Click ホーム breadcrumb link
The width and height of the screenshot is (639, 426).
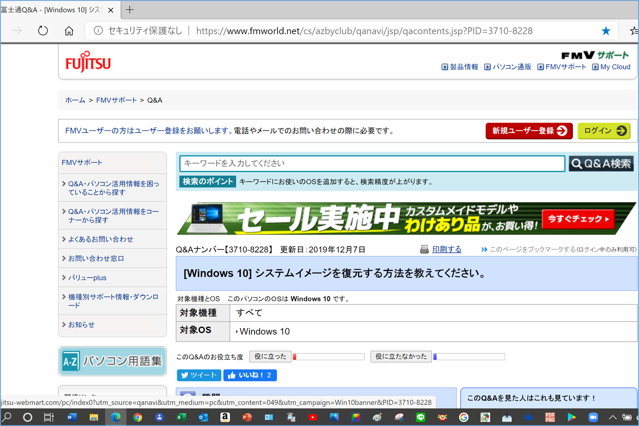pos(75,100)
